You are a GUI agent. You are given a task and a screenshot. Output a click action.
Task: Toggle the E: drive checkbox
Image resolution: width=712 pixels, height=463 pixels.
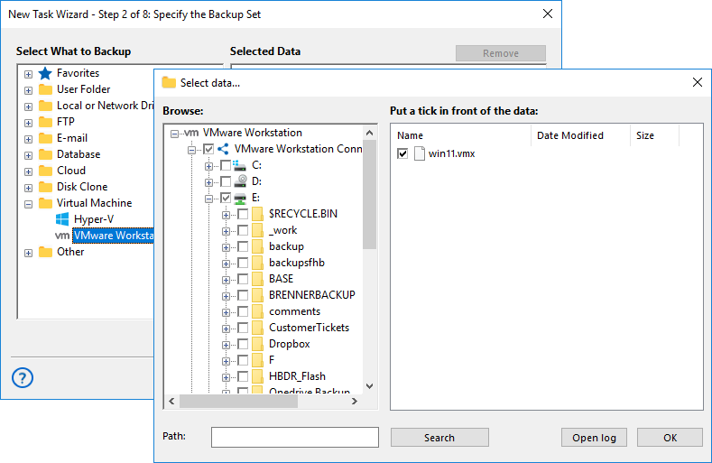(226, 198)
